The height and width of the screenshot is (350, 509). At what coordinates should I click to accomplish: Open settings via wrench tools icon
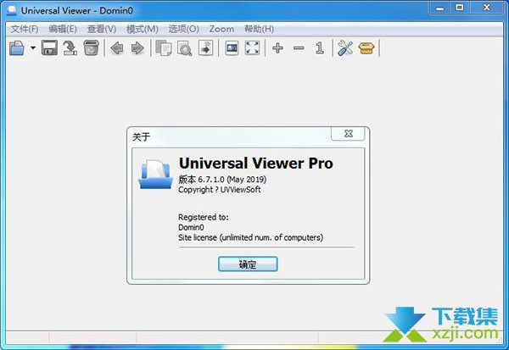tap(344, 48)
